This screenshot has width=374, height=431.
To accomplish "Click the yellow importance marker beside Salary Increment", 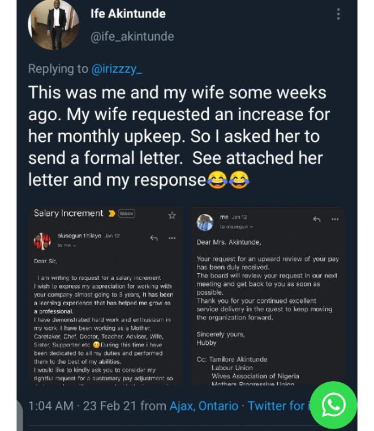I will coord(111,214).
